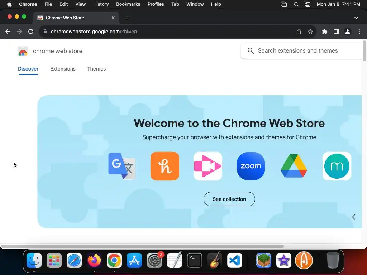Screen dimensions: 367x275
Task: Close the Chrome Web Store tab
Action: point(113,18)
